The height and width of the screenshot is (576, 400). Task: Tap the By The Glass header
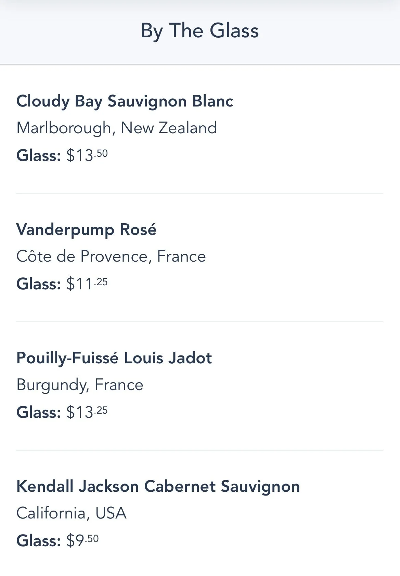tap(200, 31)
